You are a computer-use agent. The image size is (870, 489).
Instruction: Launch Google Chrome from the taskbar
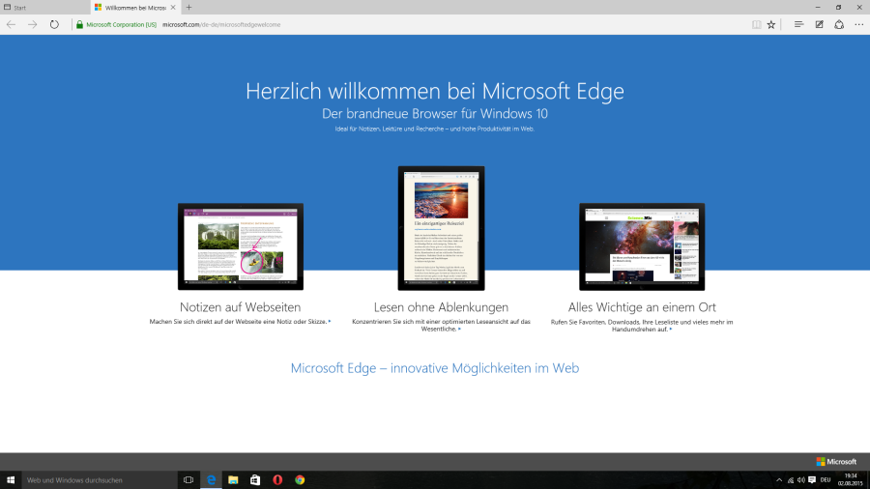click(x=300, y=480)
